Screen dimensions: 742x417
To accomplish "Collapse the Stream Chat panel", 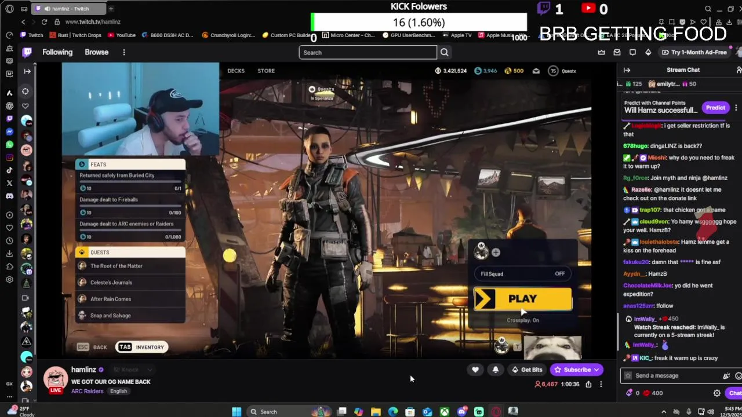I will pyautogui.click(x=627, y=69).
